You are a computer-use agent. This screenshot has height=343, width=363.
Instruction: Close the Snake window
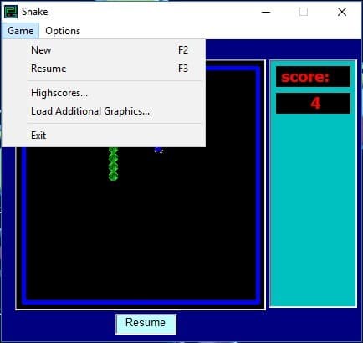pyautogui.click(x=342, y=12)
